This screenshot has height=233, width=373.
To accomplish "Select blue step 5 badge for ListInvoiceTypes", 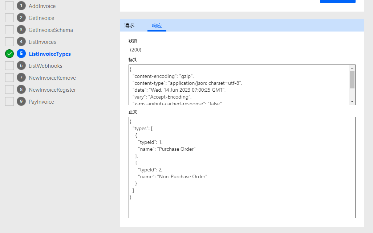I will coord(21,54).
